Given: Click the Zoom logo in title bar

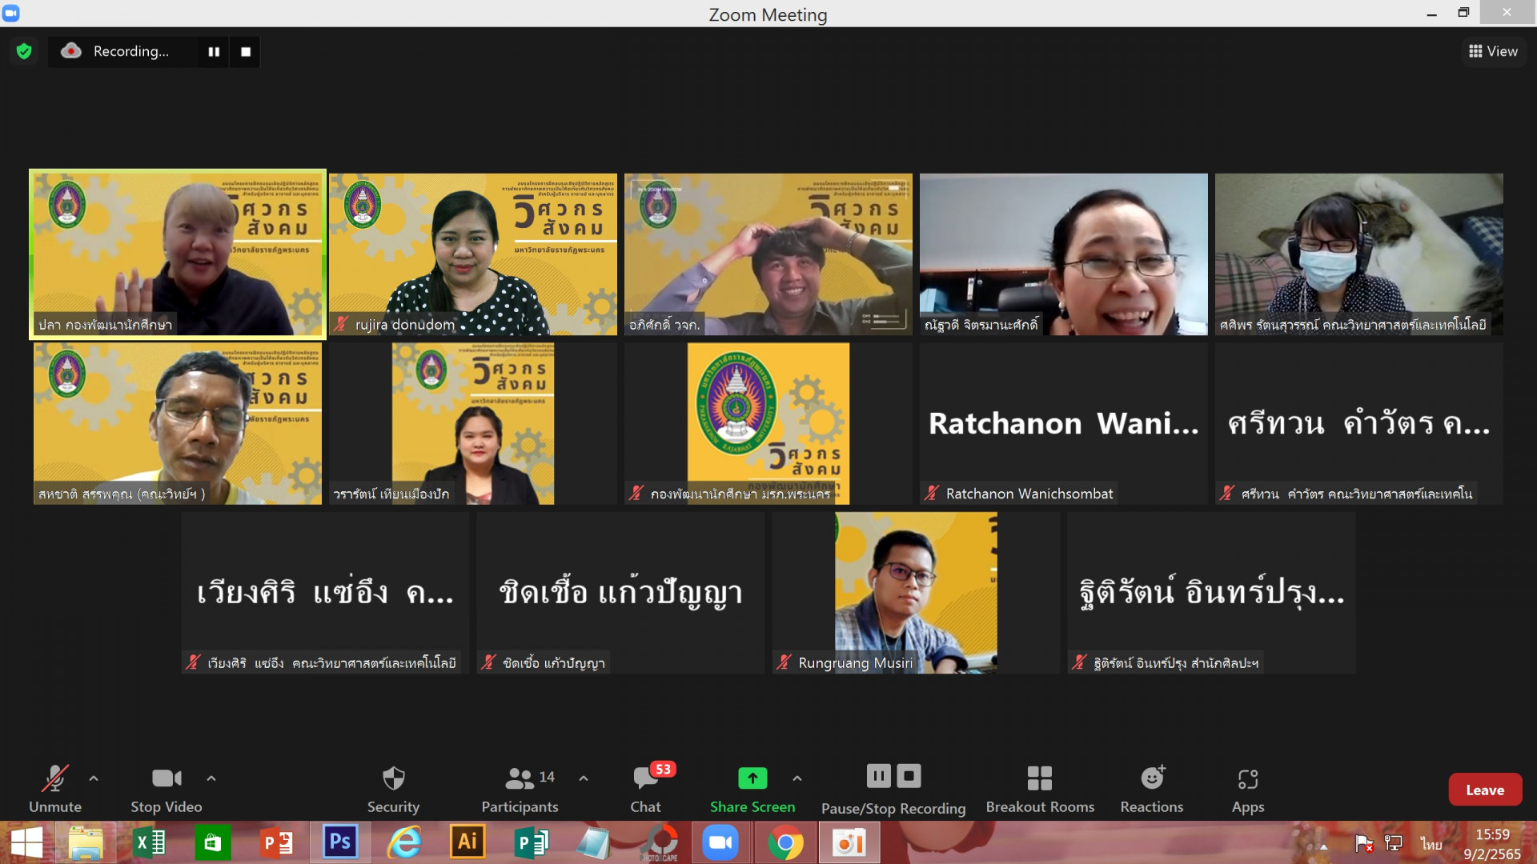Looking at the screenshot, I should (11, 13).
